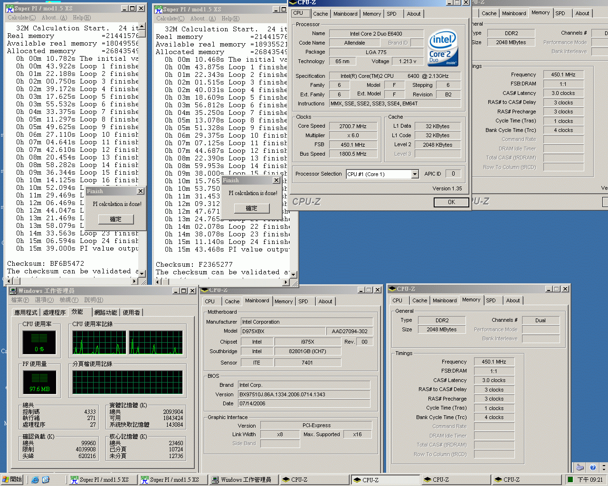Open the 選項(O) menu in Task Manager

(44, 300)
